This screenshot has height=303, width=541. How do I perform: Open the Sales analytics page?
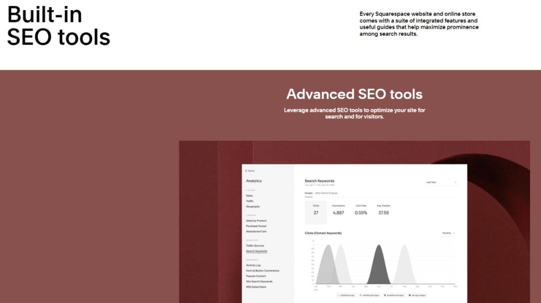(x=249, y=196)
